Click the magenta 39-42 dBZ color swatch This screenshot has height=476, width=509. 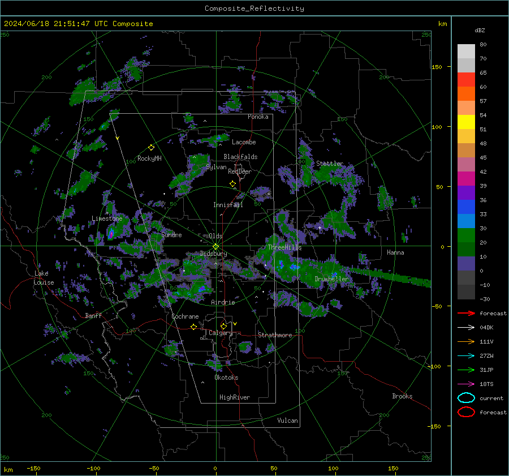coord(466,179)
